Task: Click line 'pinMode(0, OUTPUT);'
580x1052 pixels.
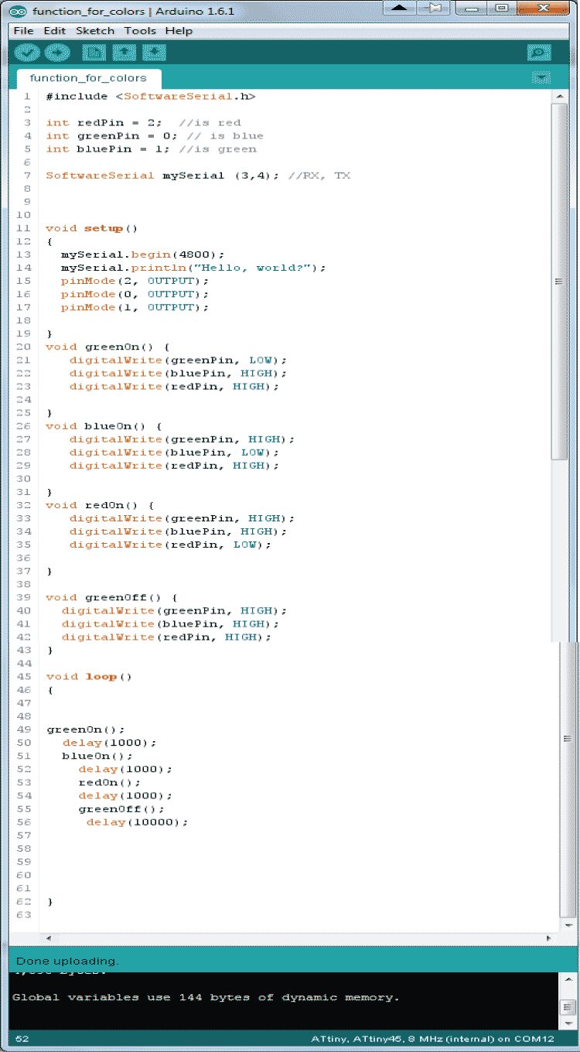Action: point(135,294)
